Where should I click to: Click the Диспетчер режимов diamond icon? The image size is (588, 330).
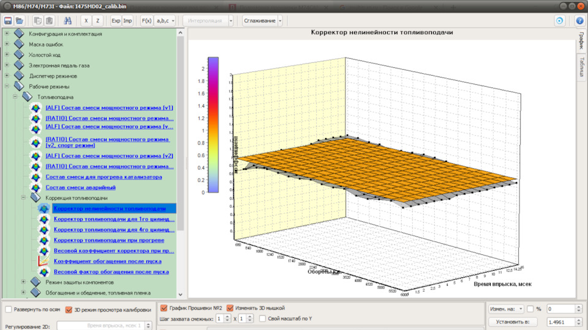(x=19, y=75)
